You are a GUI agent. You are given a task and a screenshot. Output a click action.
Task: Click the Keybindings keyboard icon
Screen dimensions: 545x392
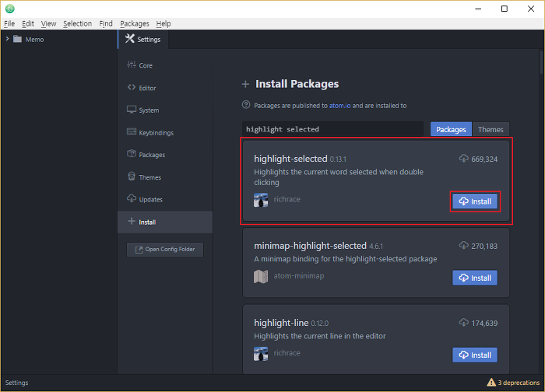pyautogui.click(x=132, y=131)
